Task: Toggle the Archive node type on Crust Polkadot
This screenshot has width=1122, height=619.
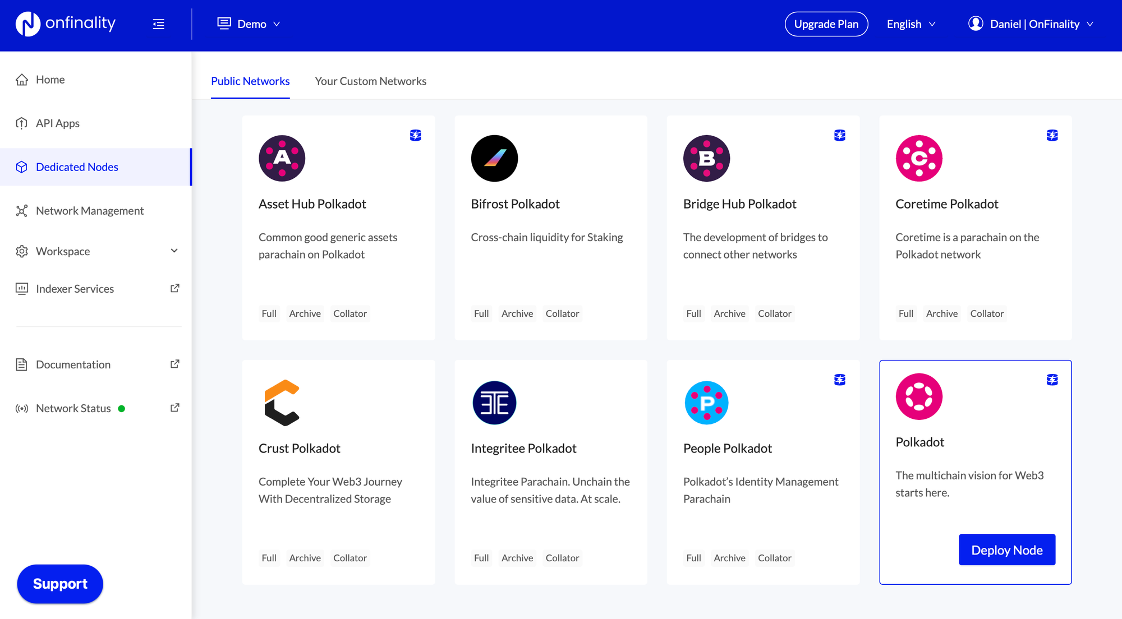Action: click(305, 557)
